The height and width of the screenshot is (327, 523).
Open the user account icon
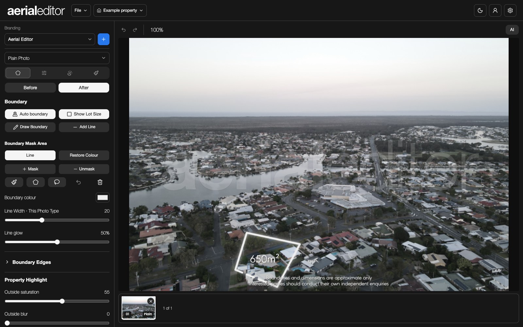(495, 10)
